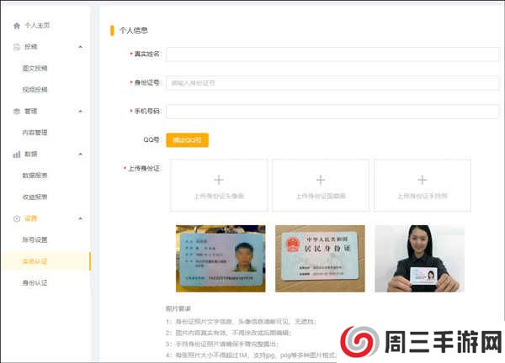Click the document icon next to 投稿
This screenshot has height=363, width=505.
(16, 46)
